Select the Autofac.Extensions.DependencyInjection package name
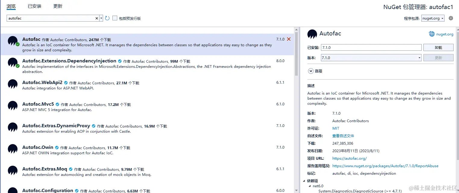The height and width of the screenshot is (193, 459). 69,61
